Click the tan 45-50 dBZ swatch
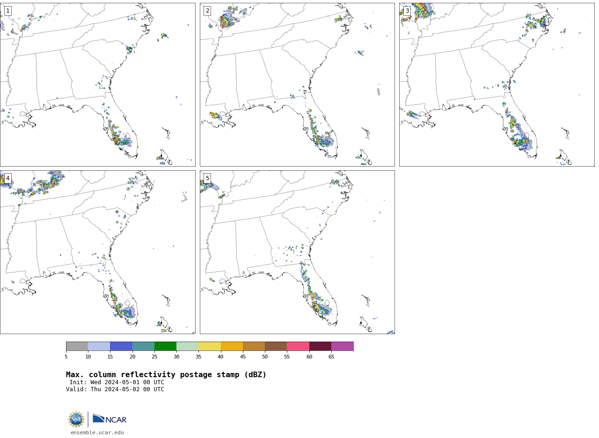The width and height of the screenshot is (599, 438). [x=254, y=346]
